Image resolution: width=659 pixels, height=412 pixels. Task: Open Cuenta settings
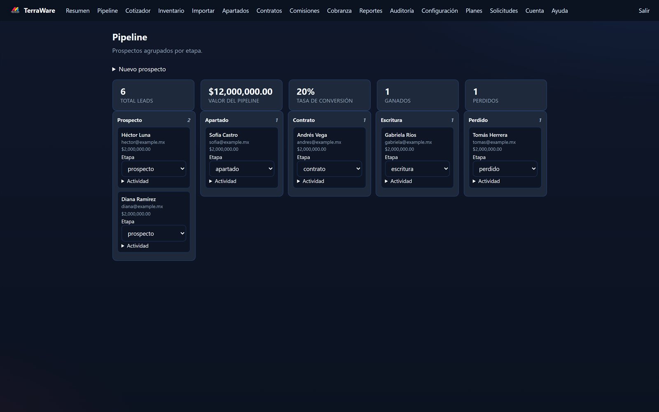[x=535, y=11]
